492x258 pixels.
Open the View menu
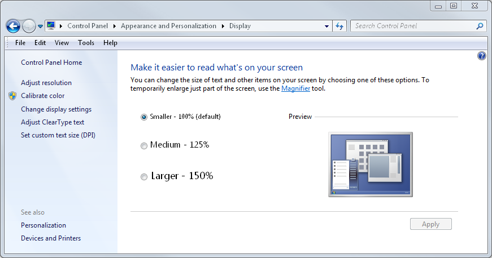62,43
